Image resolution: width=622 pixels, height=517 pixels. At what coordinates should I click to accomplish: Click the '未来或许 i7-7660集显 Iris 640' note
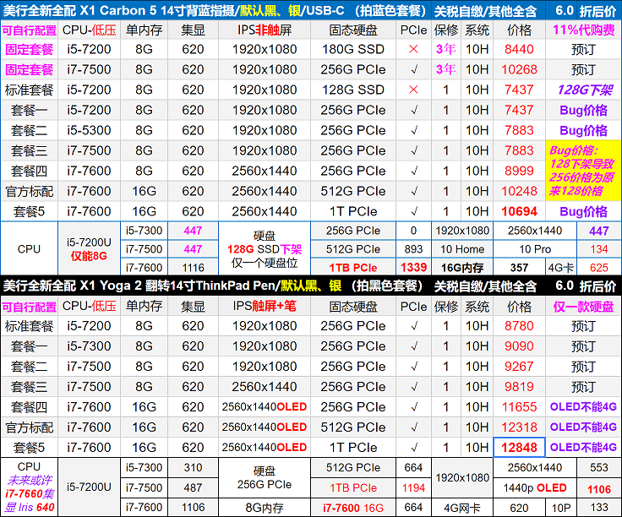(30, 493)
